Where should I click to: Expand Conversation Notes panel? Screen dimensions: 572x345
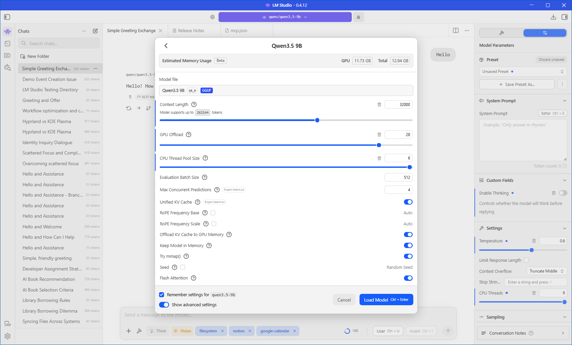pyautogui.click(x=523, y=333)
